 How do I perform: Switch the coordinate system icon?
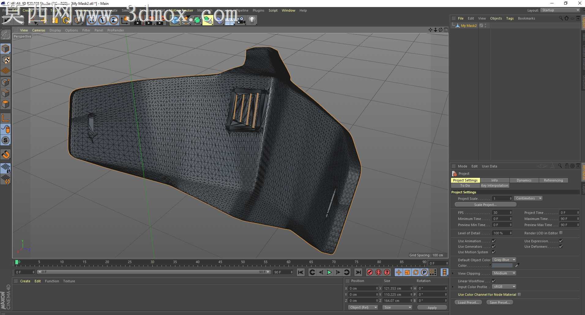(125, 20)
